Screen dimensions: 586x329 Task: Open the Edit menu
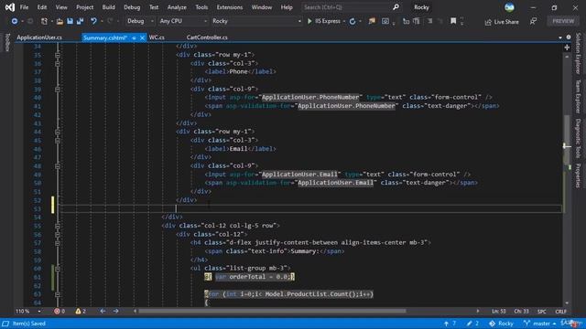pyautogui.click(x=42, y=7)
